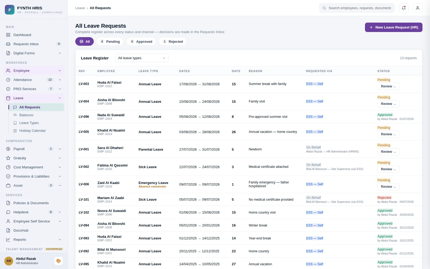Click ESS — Self link for LV-096
430x269 pixels.
314,117
